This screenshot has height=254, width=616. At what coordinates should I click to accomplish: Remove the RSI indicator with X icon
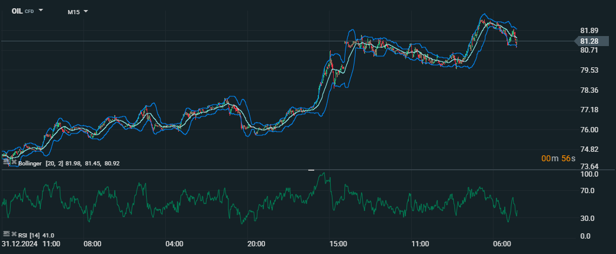click(14, 235)
